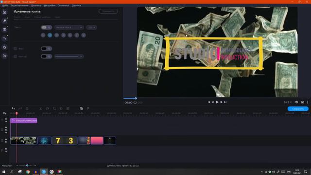The image size is (311, 175).
Task: Zoom out timeline with minus button
Action: 17,165
